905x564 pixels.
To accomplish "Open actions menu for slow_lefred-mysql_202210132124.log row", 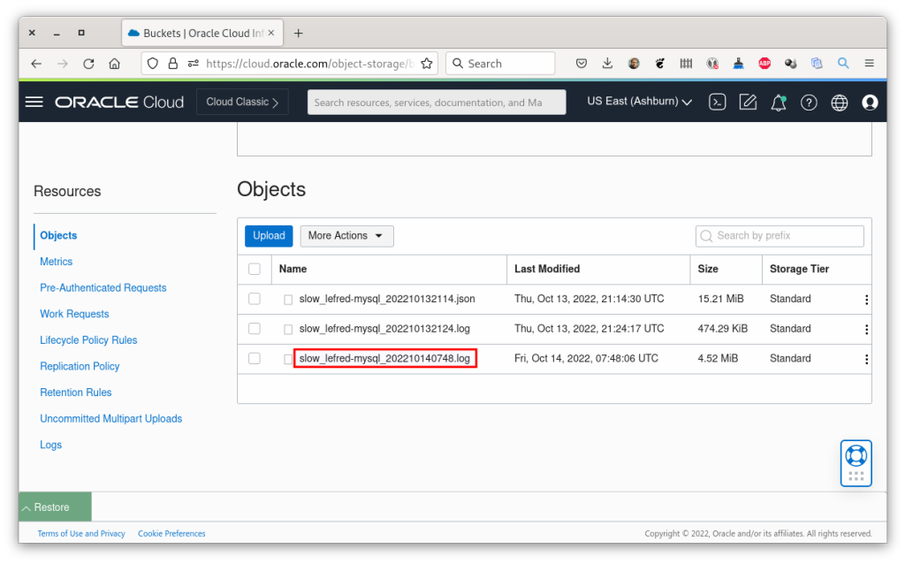I will (x=866, y=330).
